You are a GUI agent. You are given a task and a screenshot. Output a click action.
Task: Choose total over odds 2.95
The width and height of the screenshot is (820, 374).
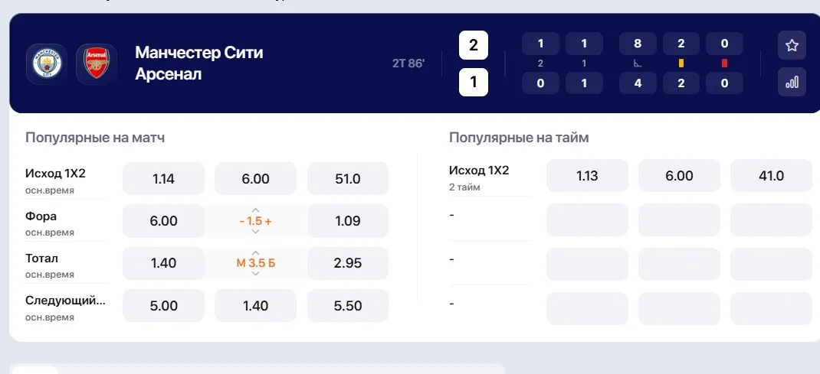[x=348, y=263]
